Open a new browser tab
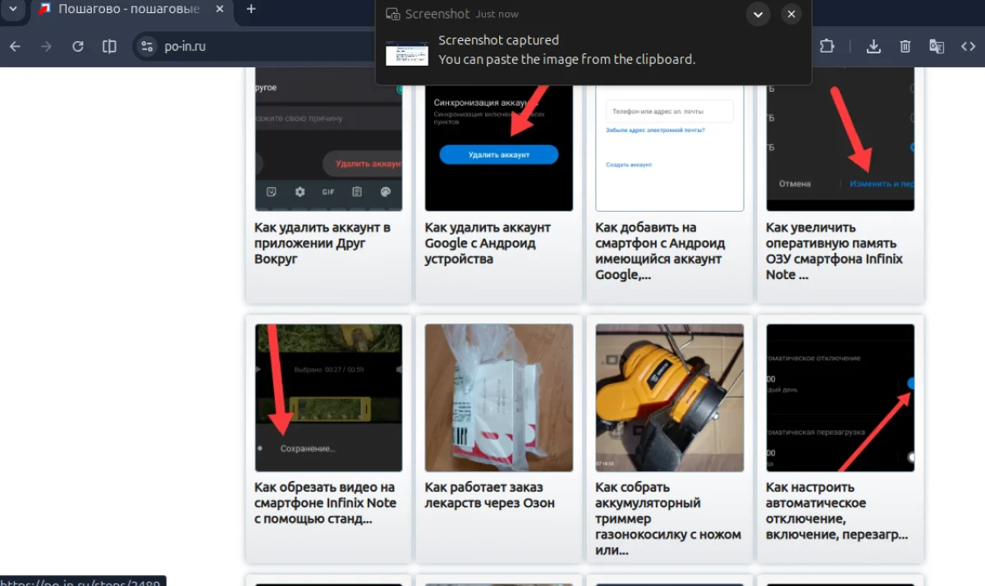Screen dimensions: 985x586 click(251, 9)
